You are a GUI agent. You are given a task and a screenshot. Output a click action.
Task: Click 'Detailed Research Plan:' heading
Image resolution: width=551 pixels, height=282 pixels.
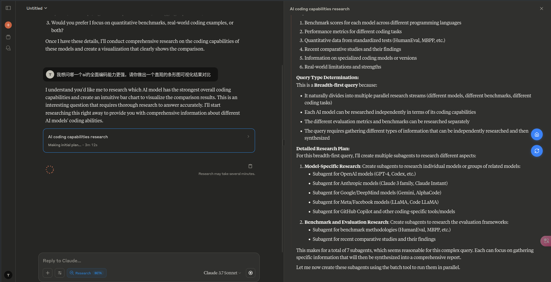323,148
